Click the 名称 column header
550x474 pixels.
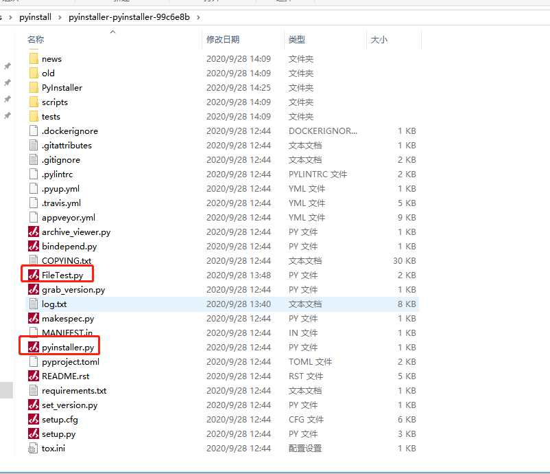[36, 40]
